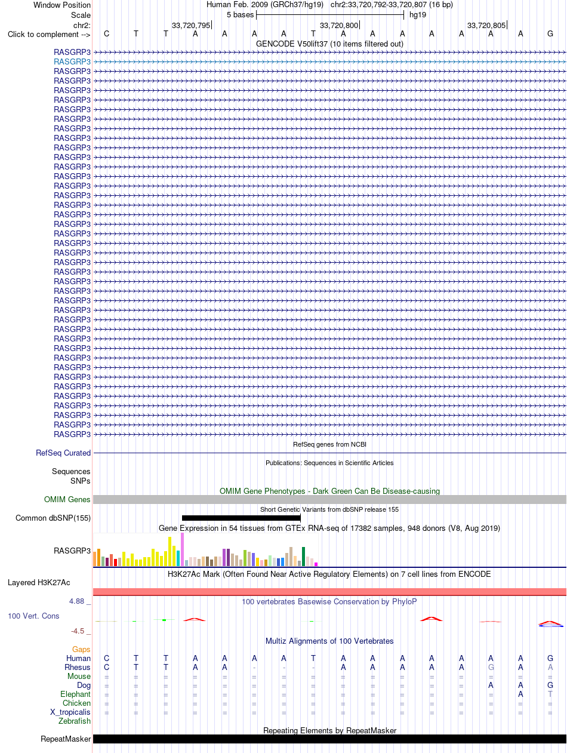
Task: Click the OMIM Genes track label
Action: [67, 500]
